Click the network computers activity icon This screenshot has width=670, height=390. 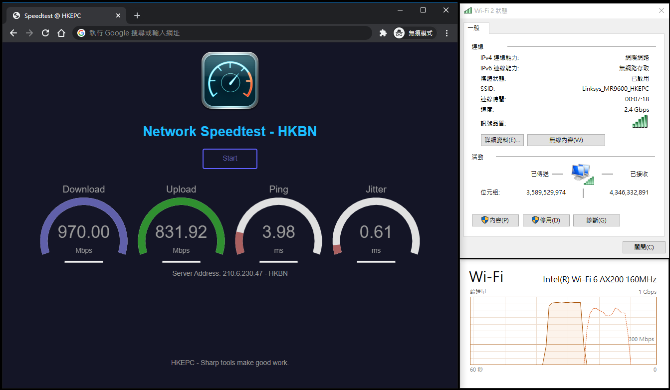[x=582, y=175]
